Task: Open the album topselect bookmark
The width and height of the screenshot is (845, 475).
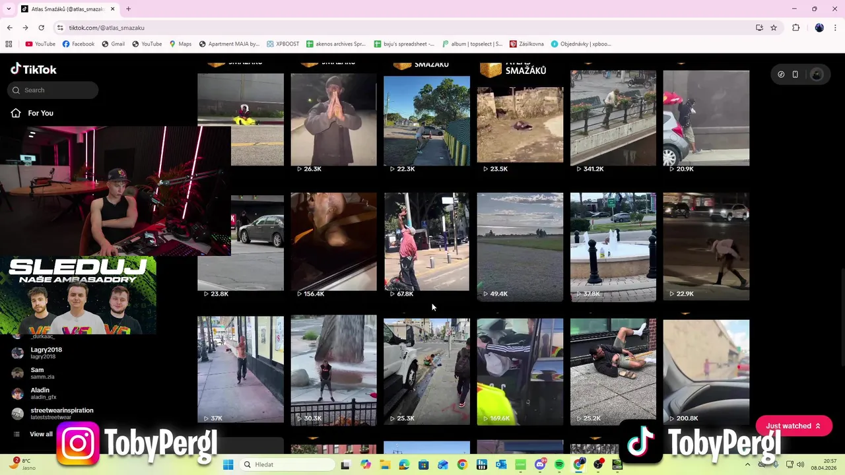Action: [x=471, y=44]
